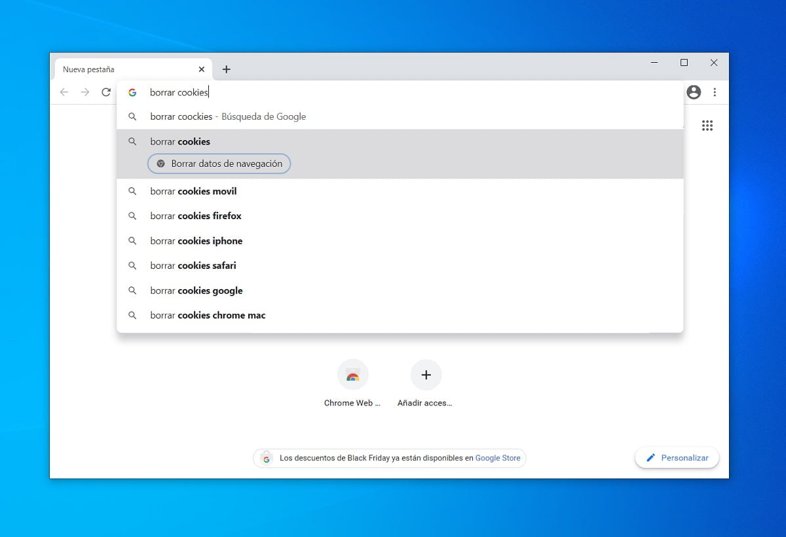Close the Chrome window
The image size is (786, 537).
[x=714, y=63]
